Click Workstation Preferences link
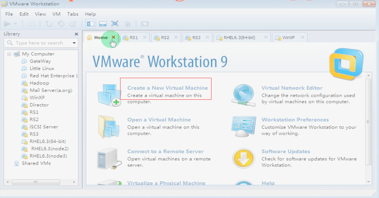 coord(295,120)
